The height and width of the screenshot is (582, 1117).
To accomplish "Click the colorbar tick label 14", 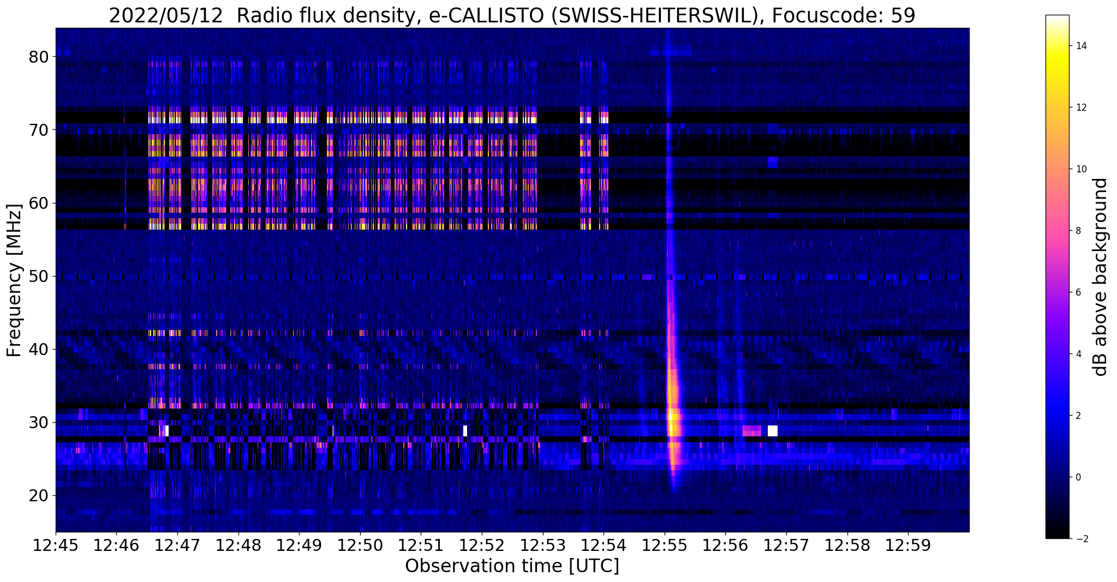I will point(1081,46).
